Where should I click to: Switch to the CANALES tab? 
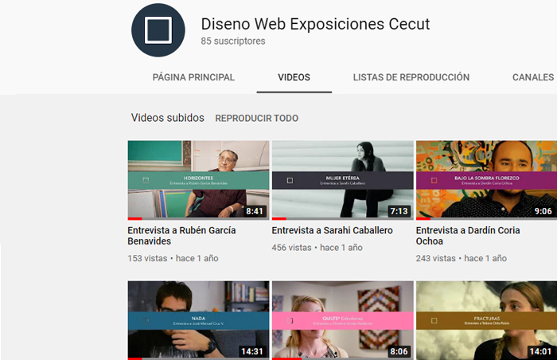(x=532, y=77)
